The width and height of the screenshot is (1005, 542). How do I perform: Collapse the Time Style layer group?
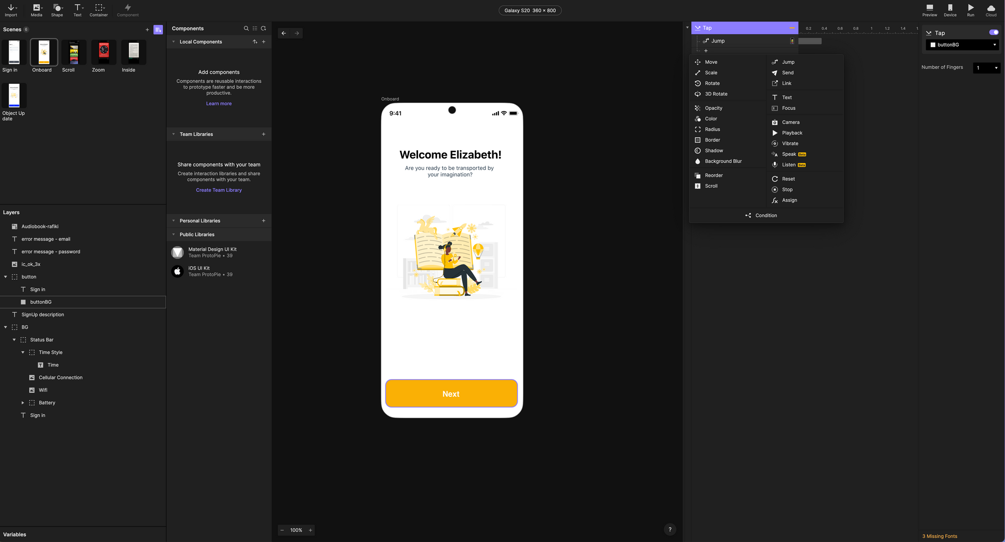coord(23,353)
